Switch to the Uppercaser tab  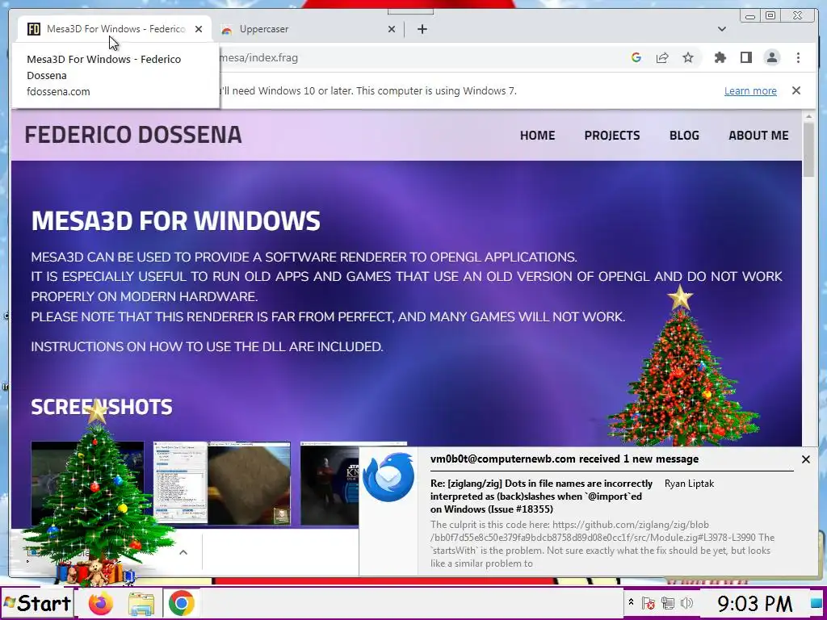[x=306, y=29]
